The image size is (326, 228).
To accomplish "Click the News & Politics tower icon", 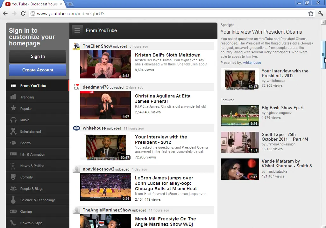I will pyautogui.click(x=13, y=165).
